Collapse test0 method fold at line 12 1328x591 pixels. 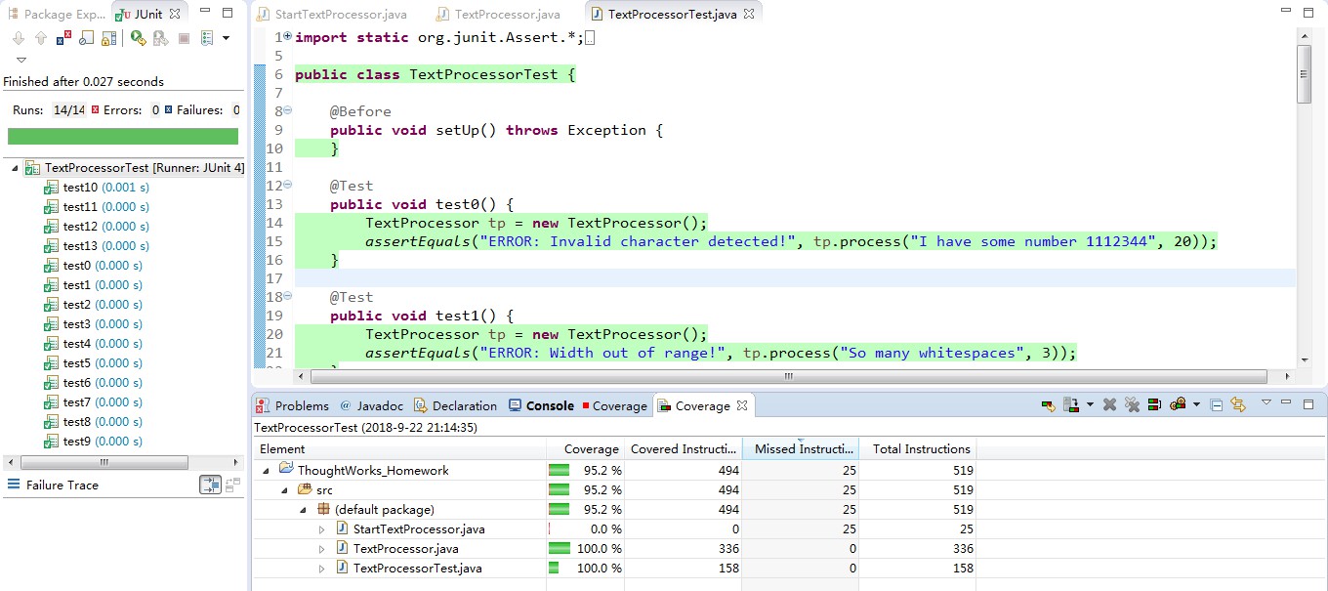coord(287,186)
